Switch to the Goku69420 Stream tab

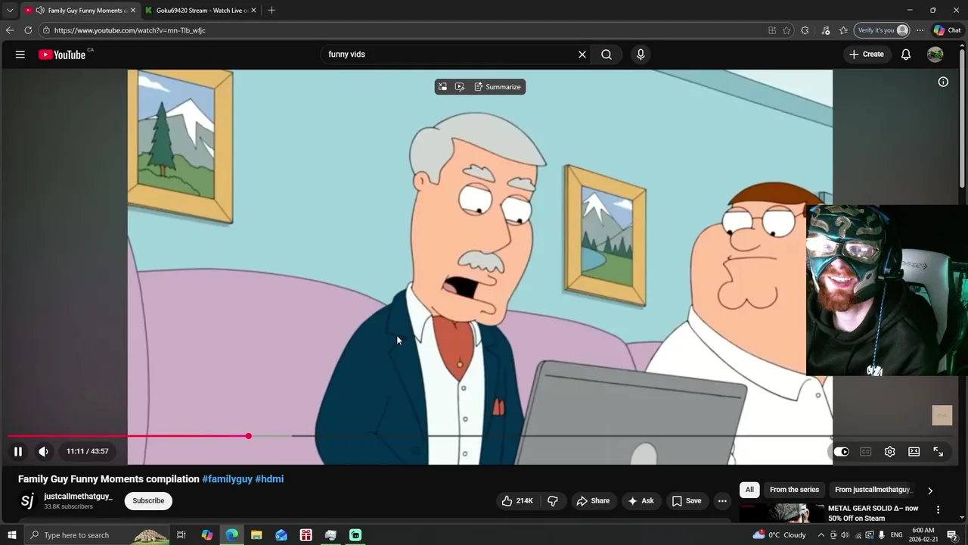pyautogui.click(x=200, y=11)
